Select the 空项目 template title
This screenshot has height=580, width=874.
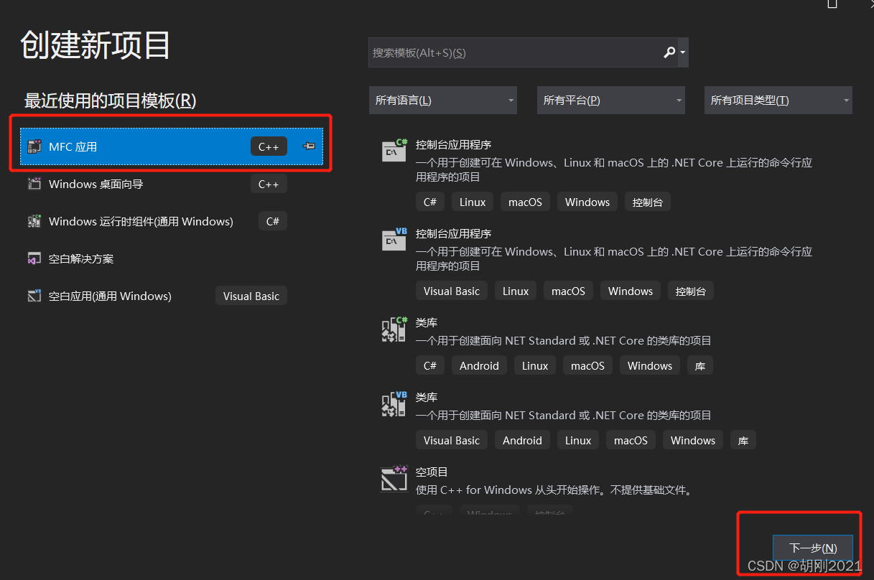[x=432, y=472]
